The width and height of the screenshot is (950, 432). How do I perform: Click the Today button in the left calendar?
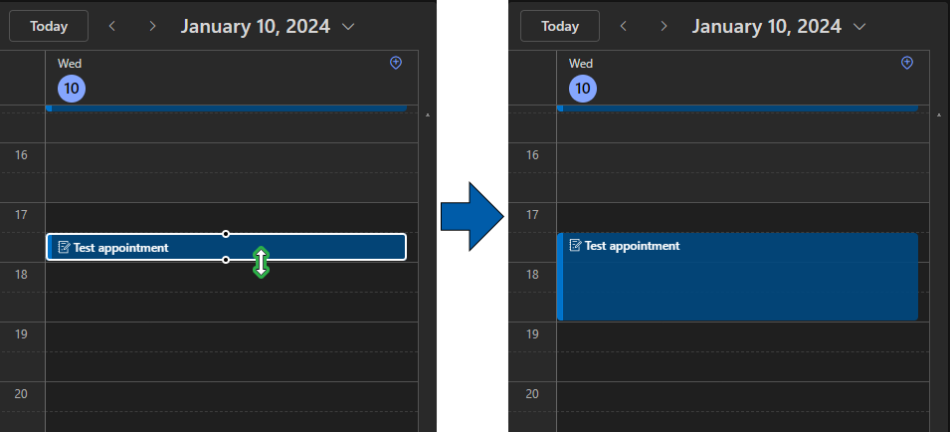point(49,26)
